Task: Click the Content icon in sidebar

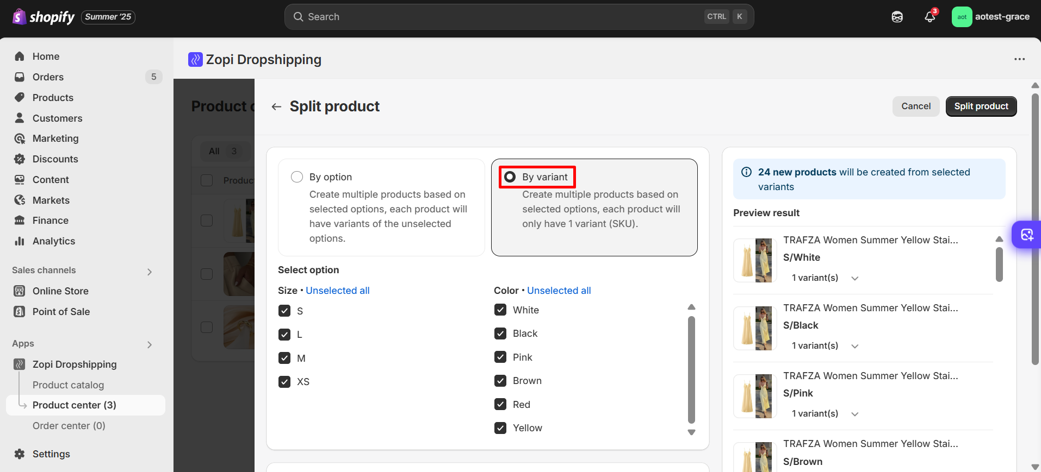Action: coord(20,180)
